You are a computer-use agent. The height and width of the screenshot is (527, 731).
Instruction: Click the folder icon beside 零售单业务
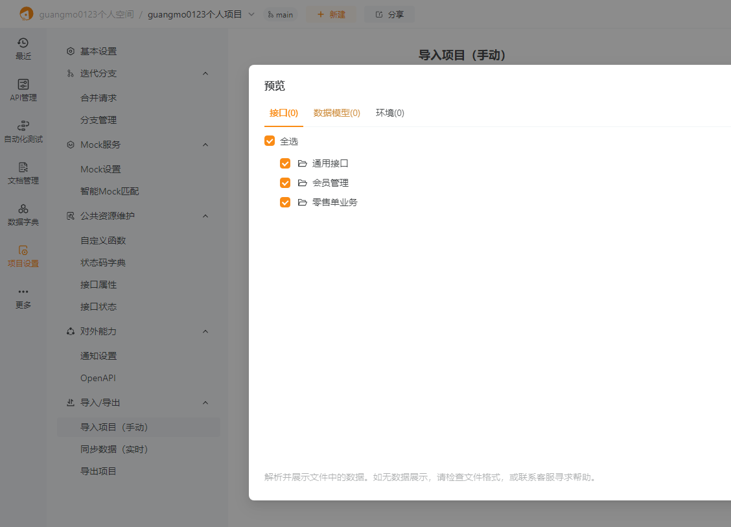click(303, 202)
